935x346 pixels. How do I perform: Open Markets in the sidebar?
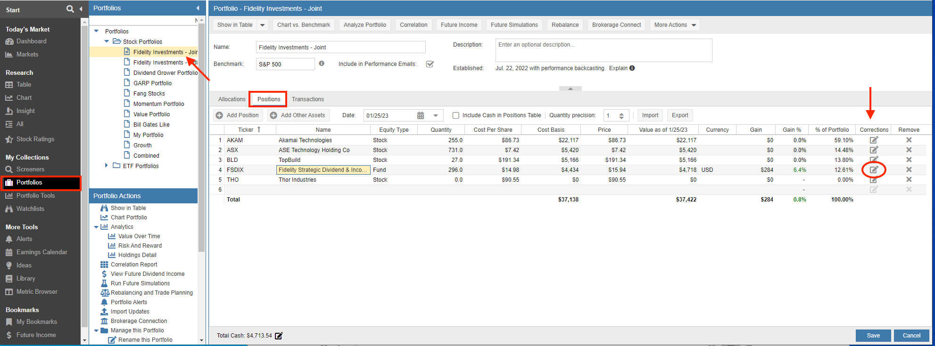pos(27,55)
